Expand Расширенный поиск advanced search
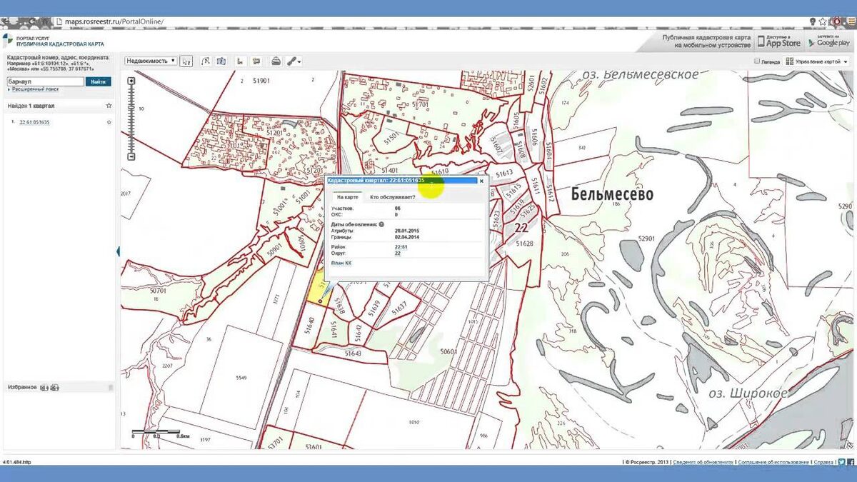The height and width of the screenshot is (482, 857). (x=34, y=89)
